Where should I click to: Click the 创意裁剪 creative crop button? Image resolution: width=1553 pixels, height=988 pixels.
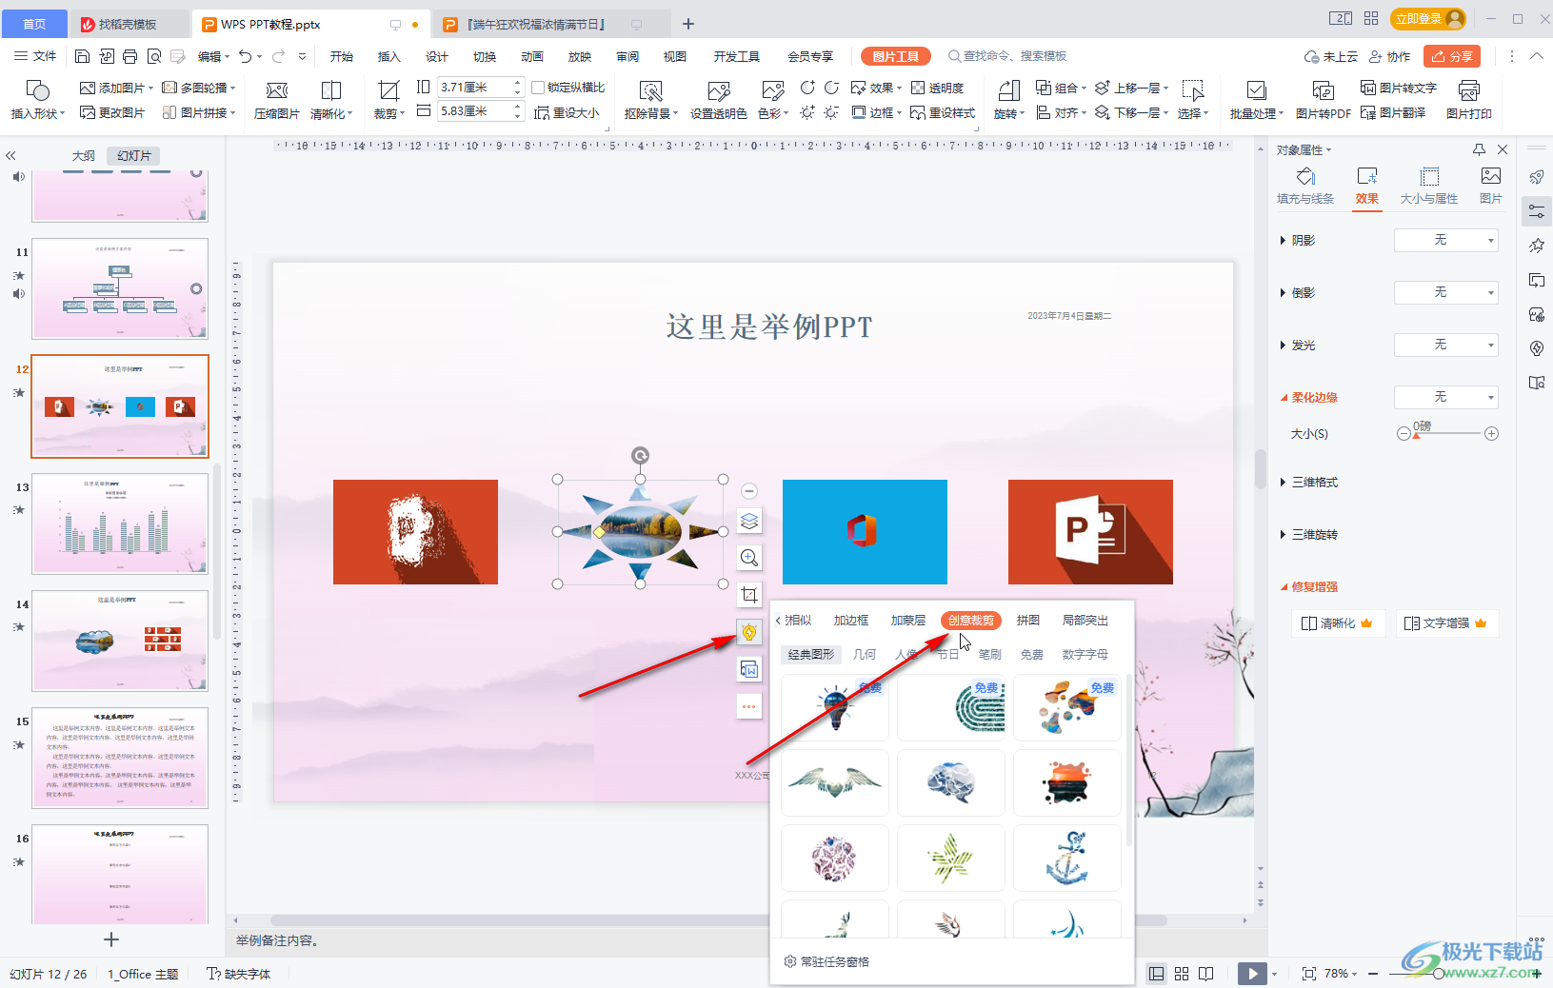970,621
